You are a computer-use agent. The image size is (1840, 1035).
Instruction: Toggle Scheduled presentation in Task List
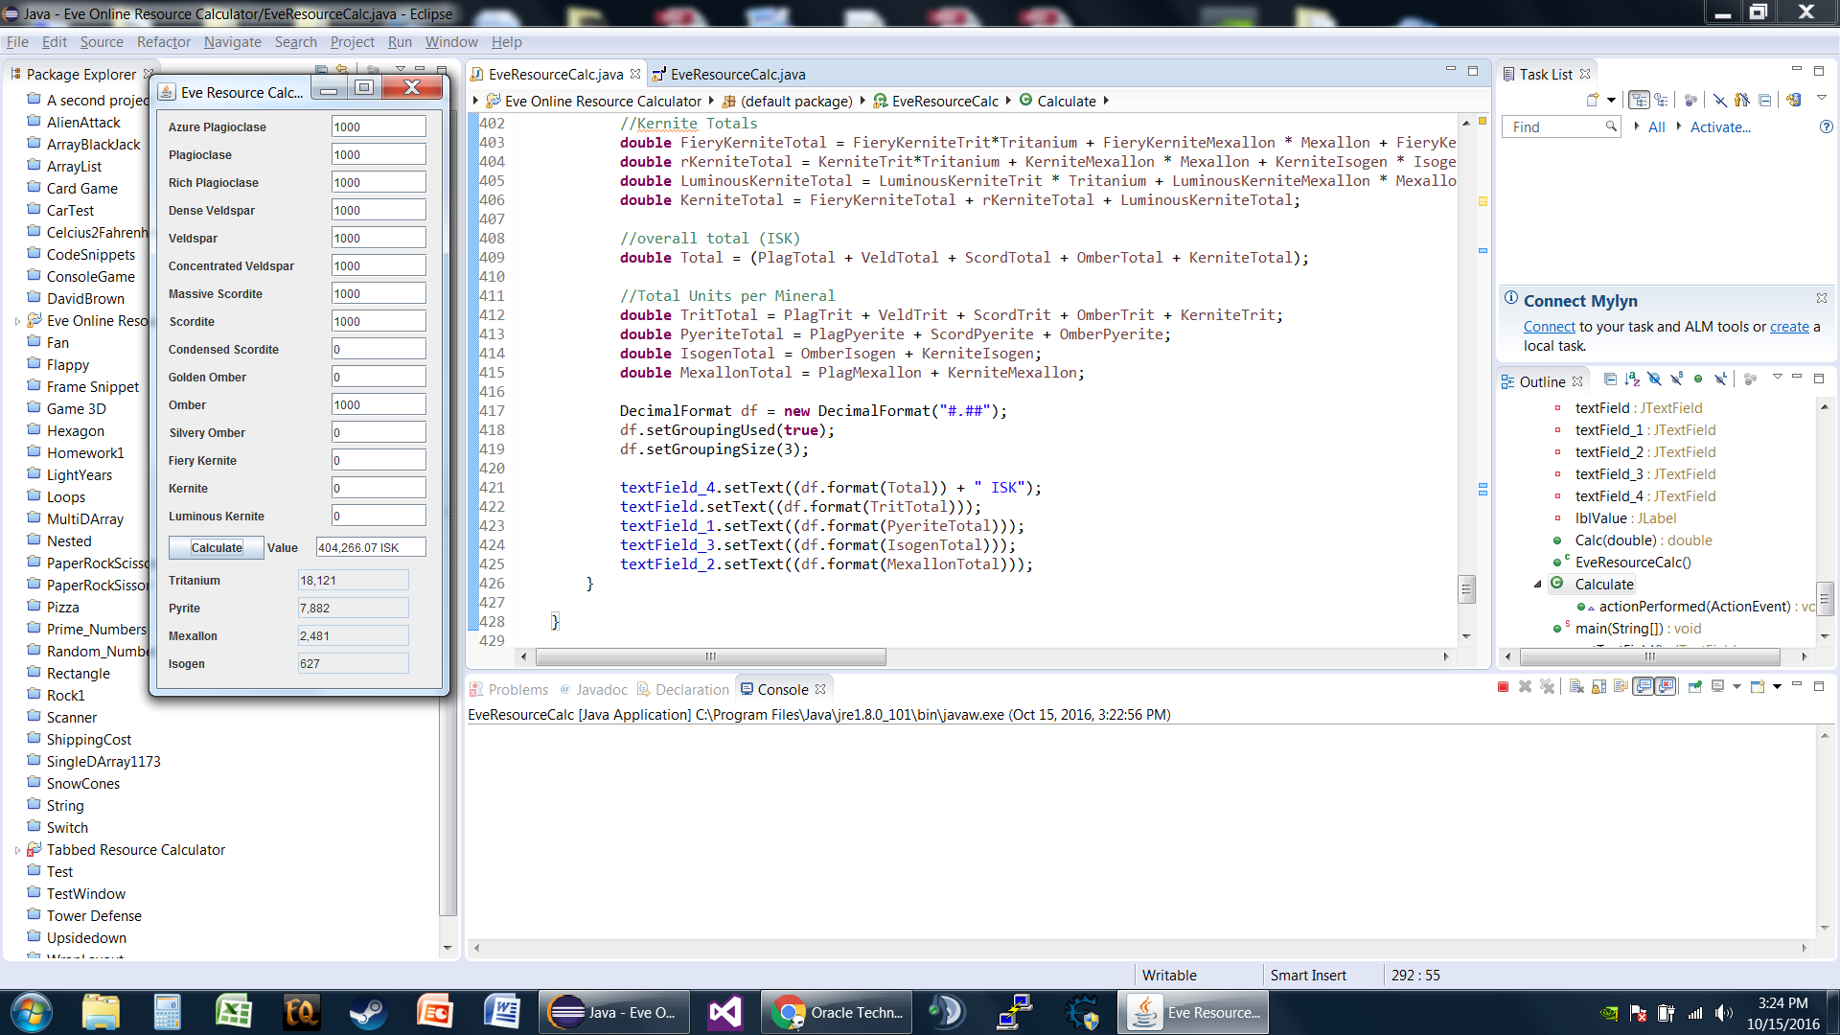pos(1661,100)
